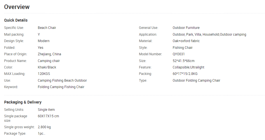Screen dimensions: 265x140
Task: Select the size value 52*41.5*66cm
Action: [184, 61]
